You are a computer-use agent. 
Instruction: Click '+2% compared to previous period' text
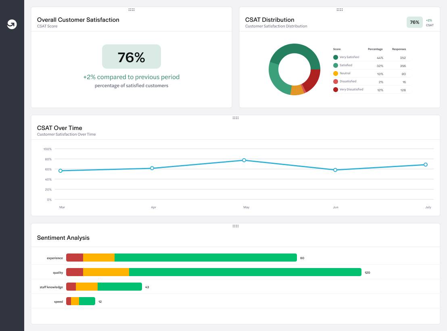[132, 77]
